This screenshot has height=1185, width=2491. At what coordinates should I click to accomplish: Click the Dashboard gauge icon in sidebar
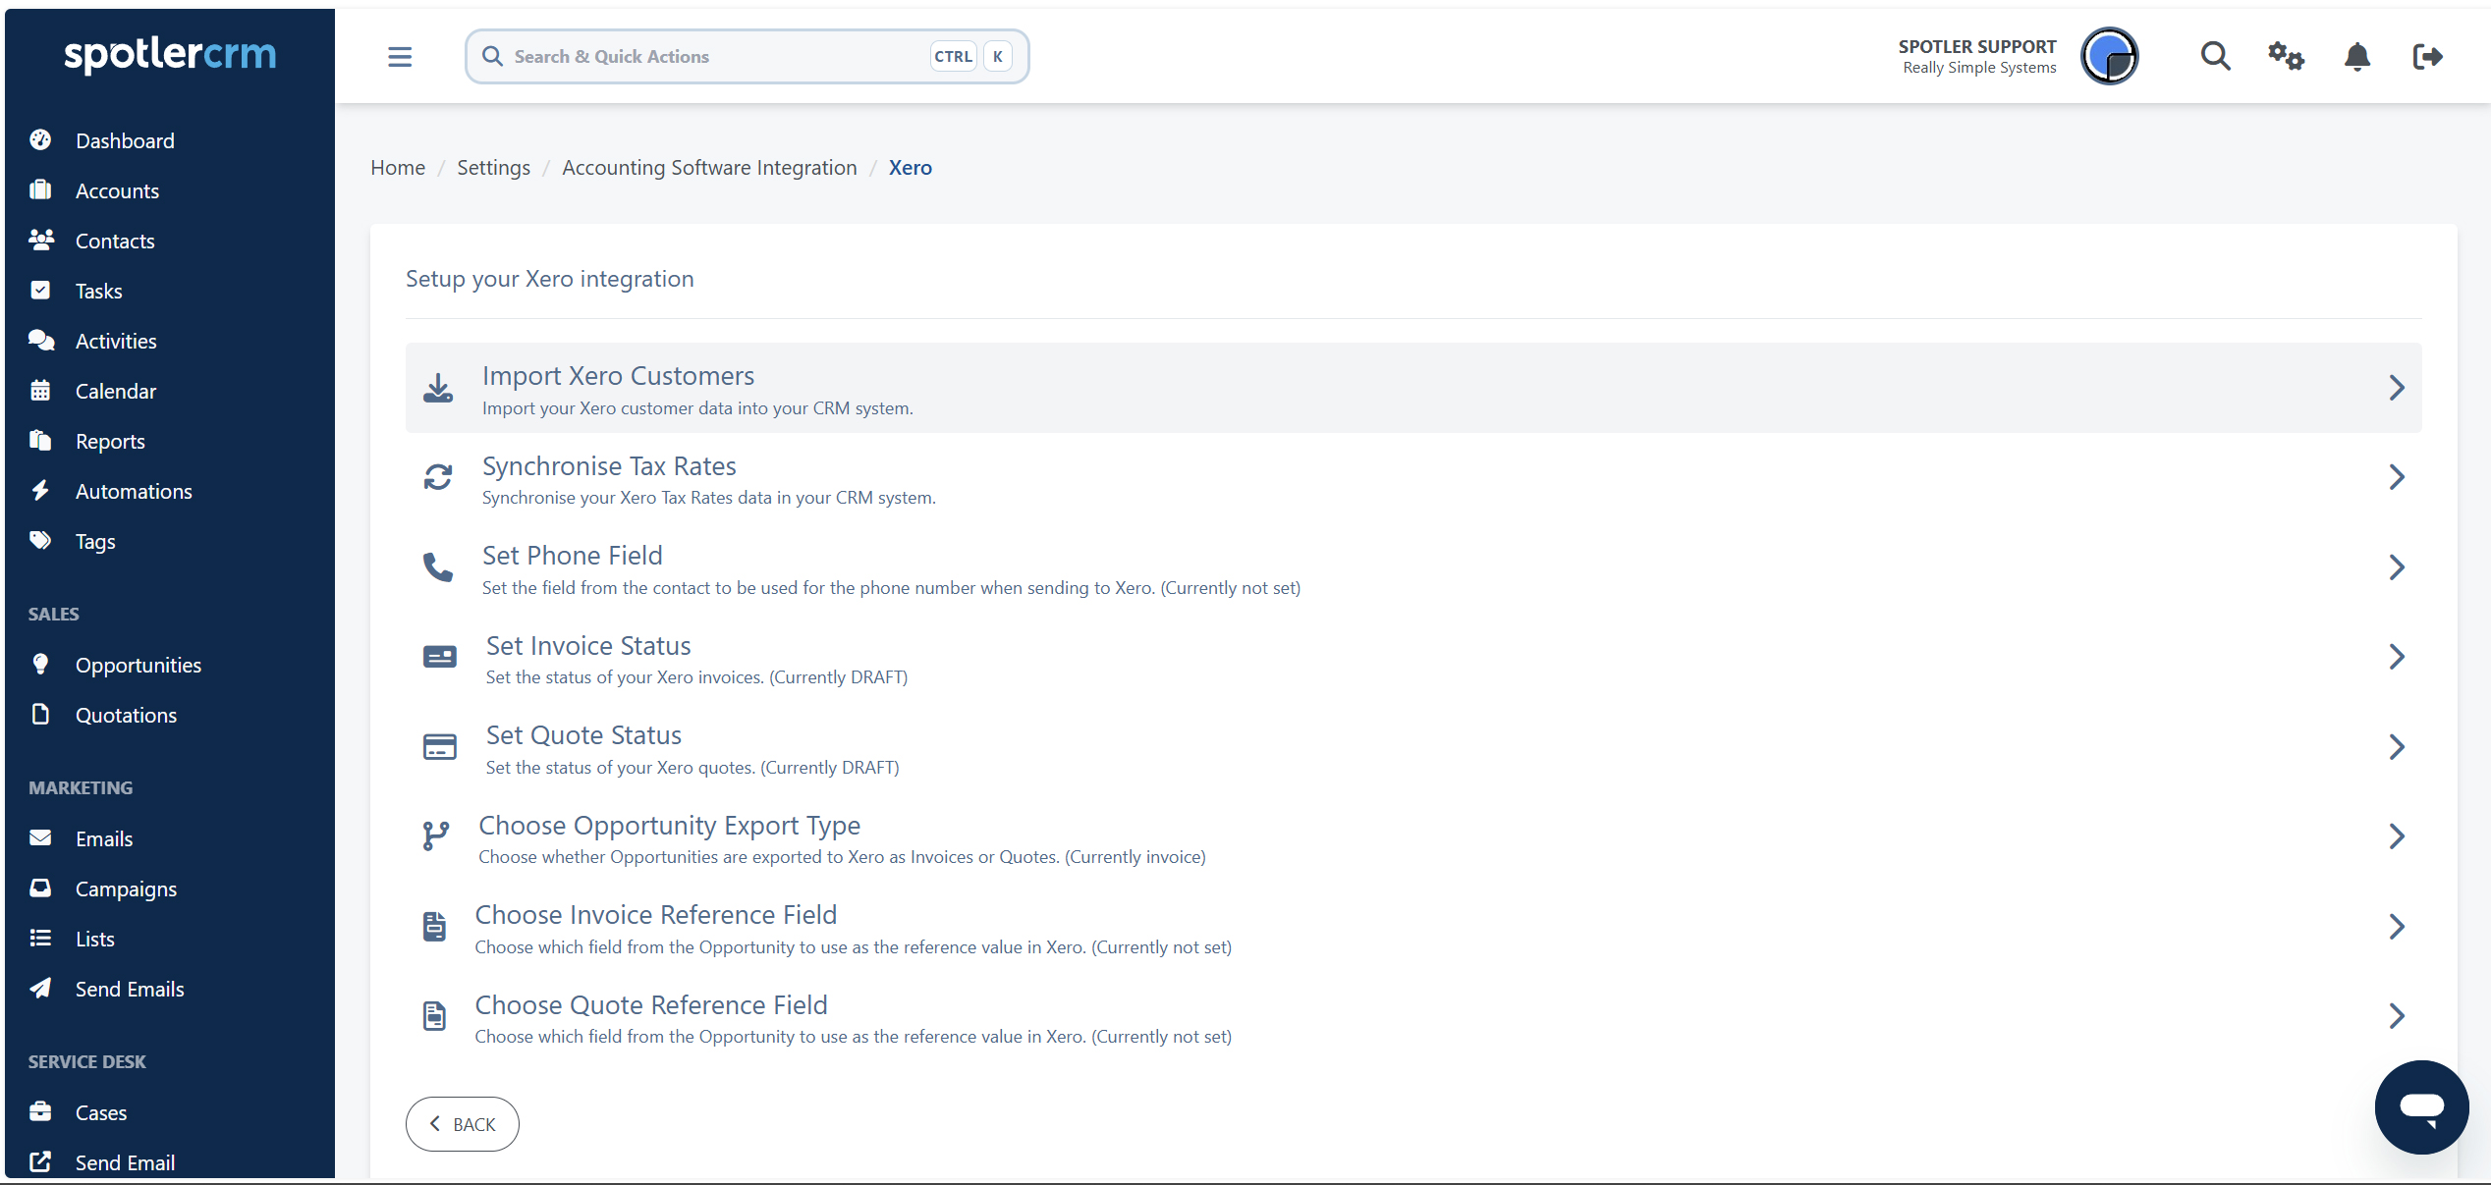point(40,140)
